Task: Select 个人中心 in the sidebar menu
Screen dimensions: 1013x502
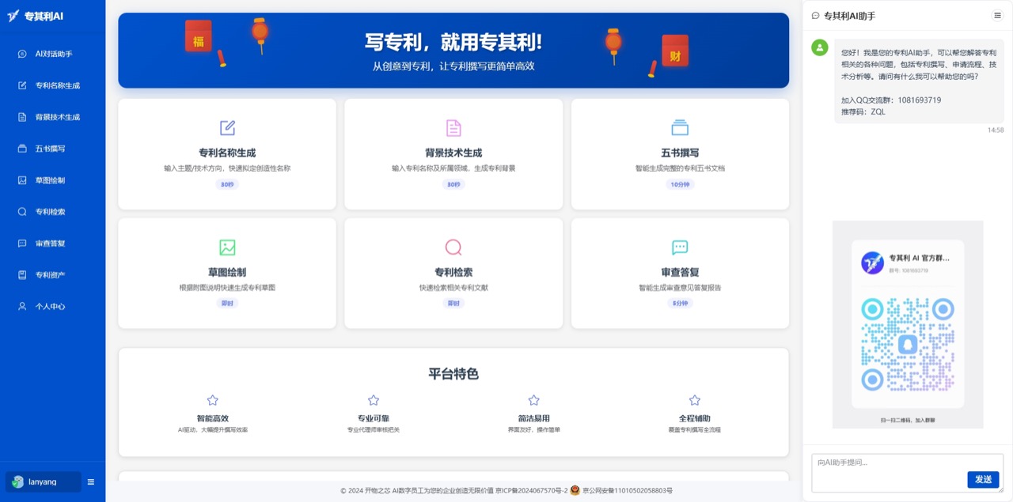Action: point(52,307)
